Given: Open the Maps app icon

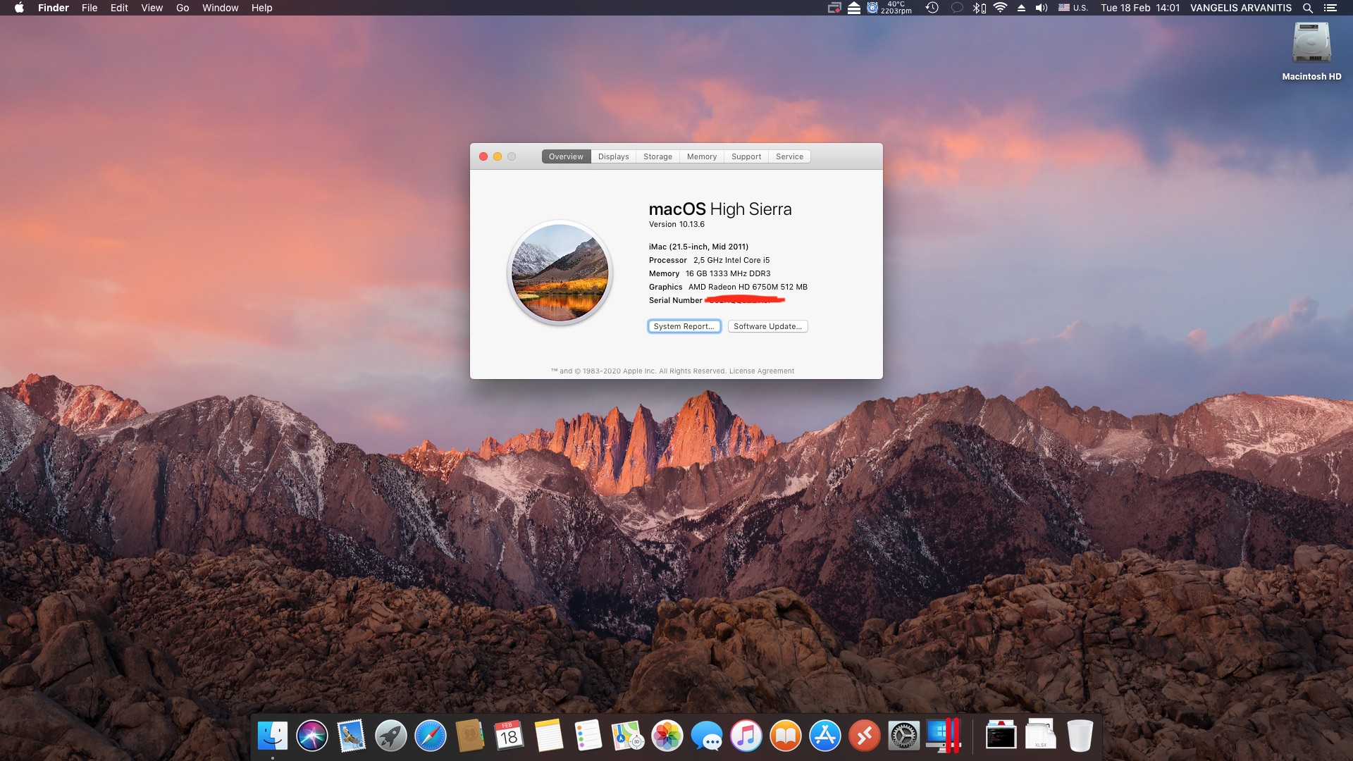Looking at the screenshot, I should click(628, 736).
